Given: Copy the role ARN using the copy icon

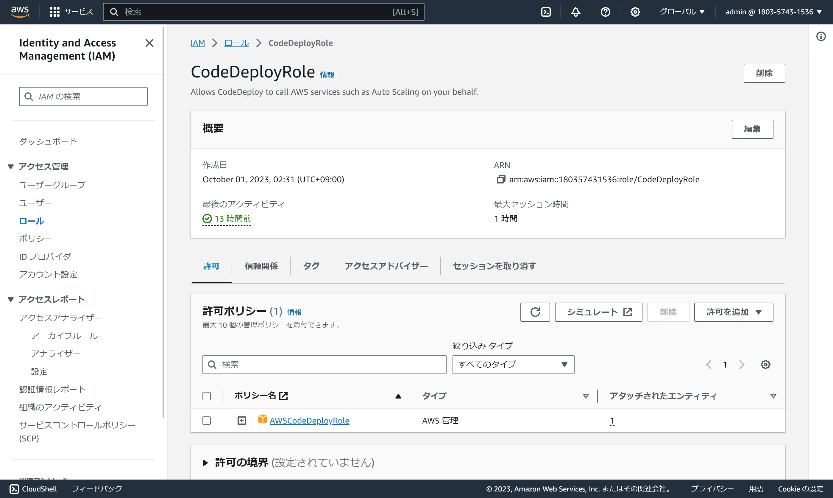Looking at the screenshot, I should (x=501, y=179).
